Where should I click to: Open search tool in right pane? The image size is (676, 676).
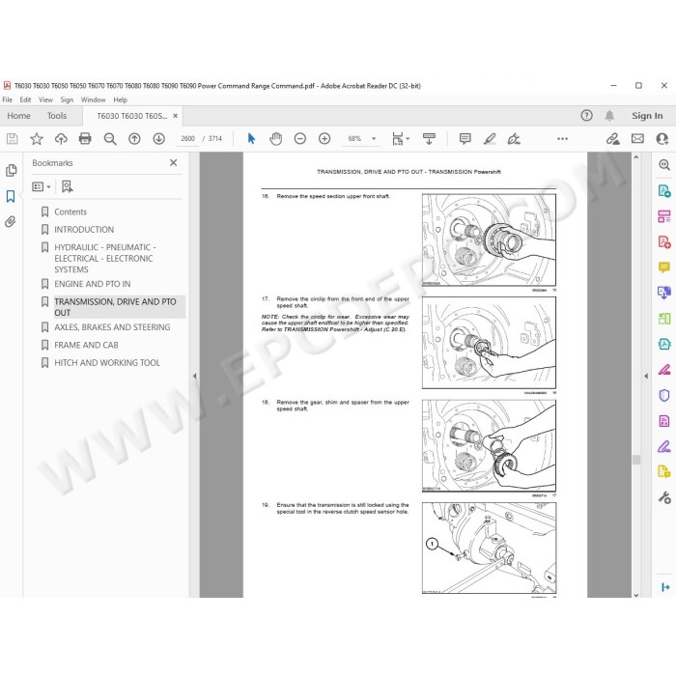pyautogui.click(x=664, y=165)
